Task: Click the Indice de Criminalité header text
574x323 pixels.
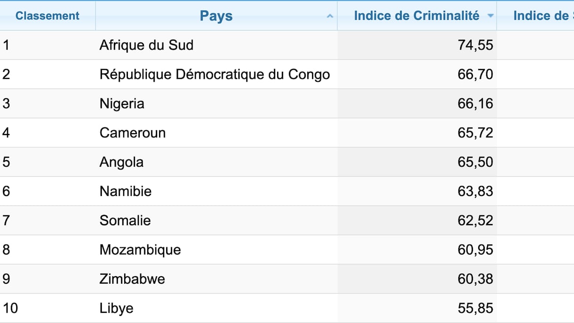Action: [x=416, y=16]
